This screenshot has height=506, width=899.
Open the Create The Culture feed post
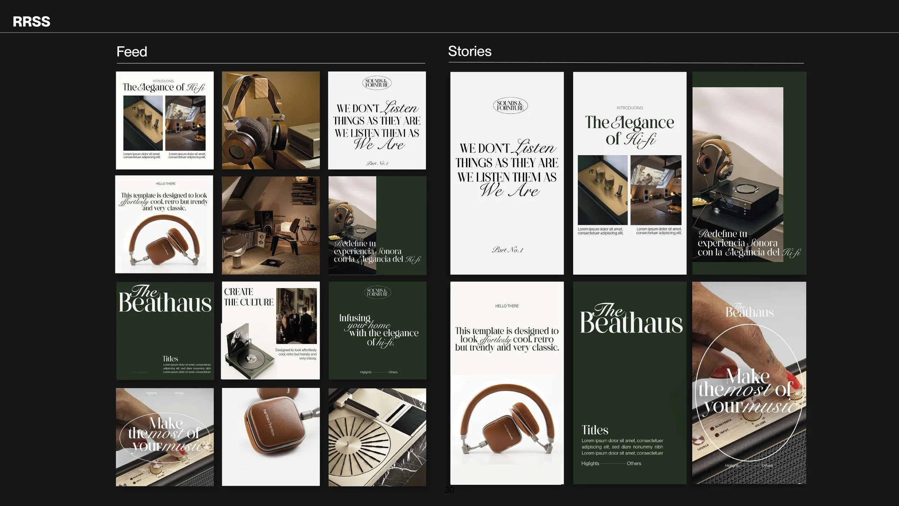point(270,330)
